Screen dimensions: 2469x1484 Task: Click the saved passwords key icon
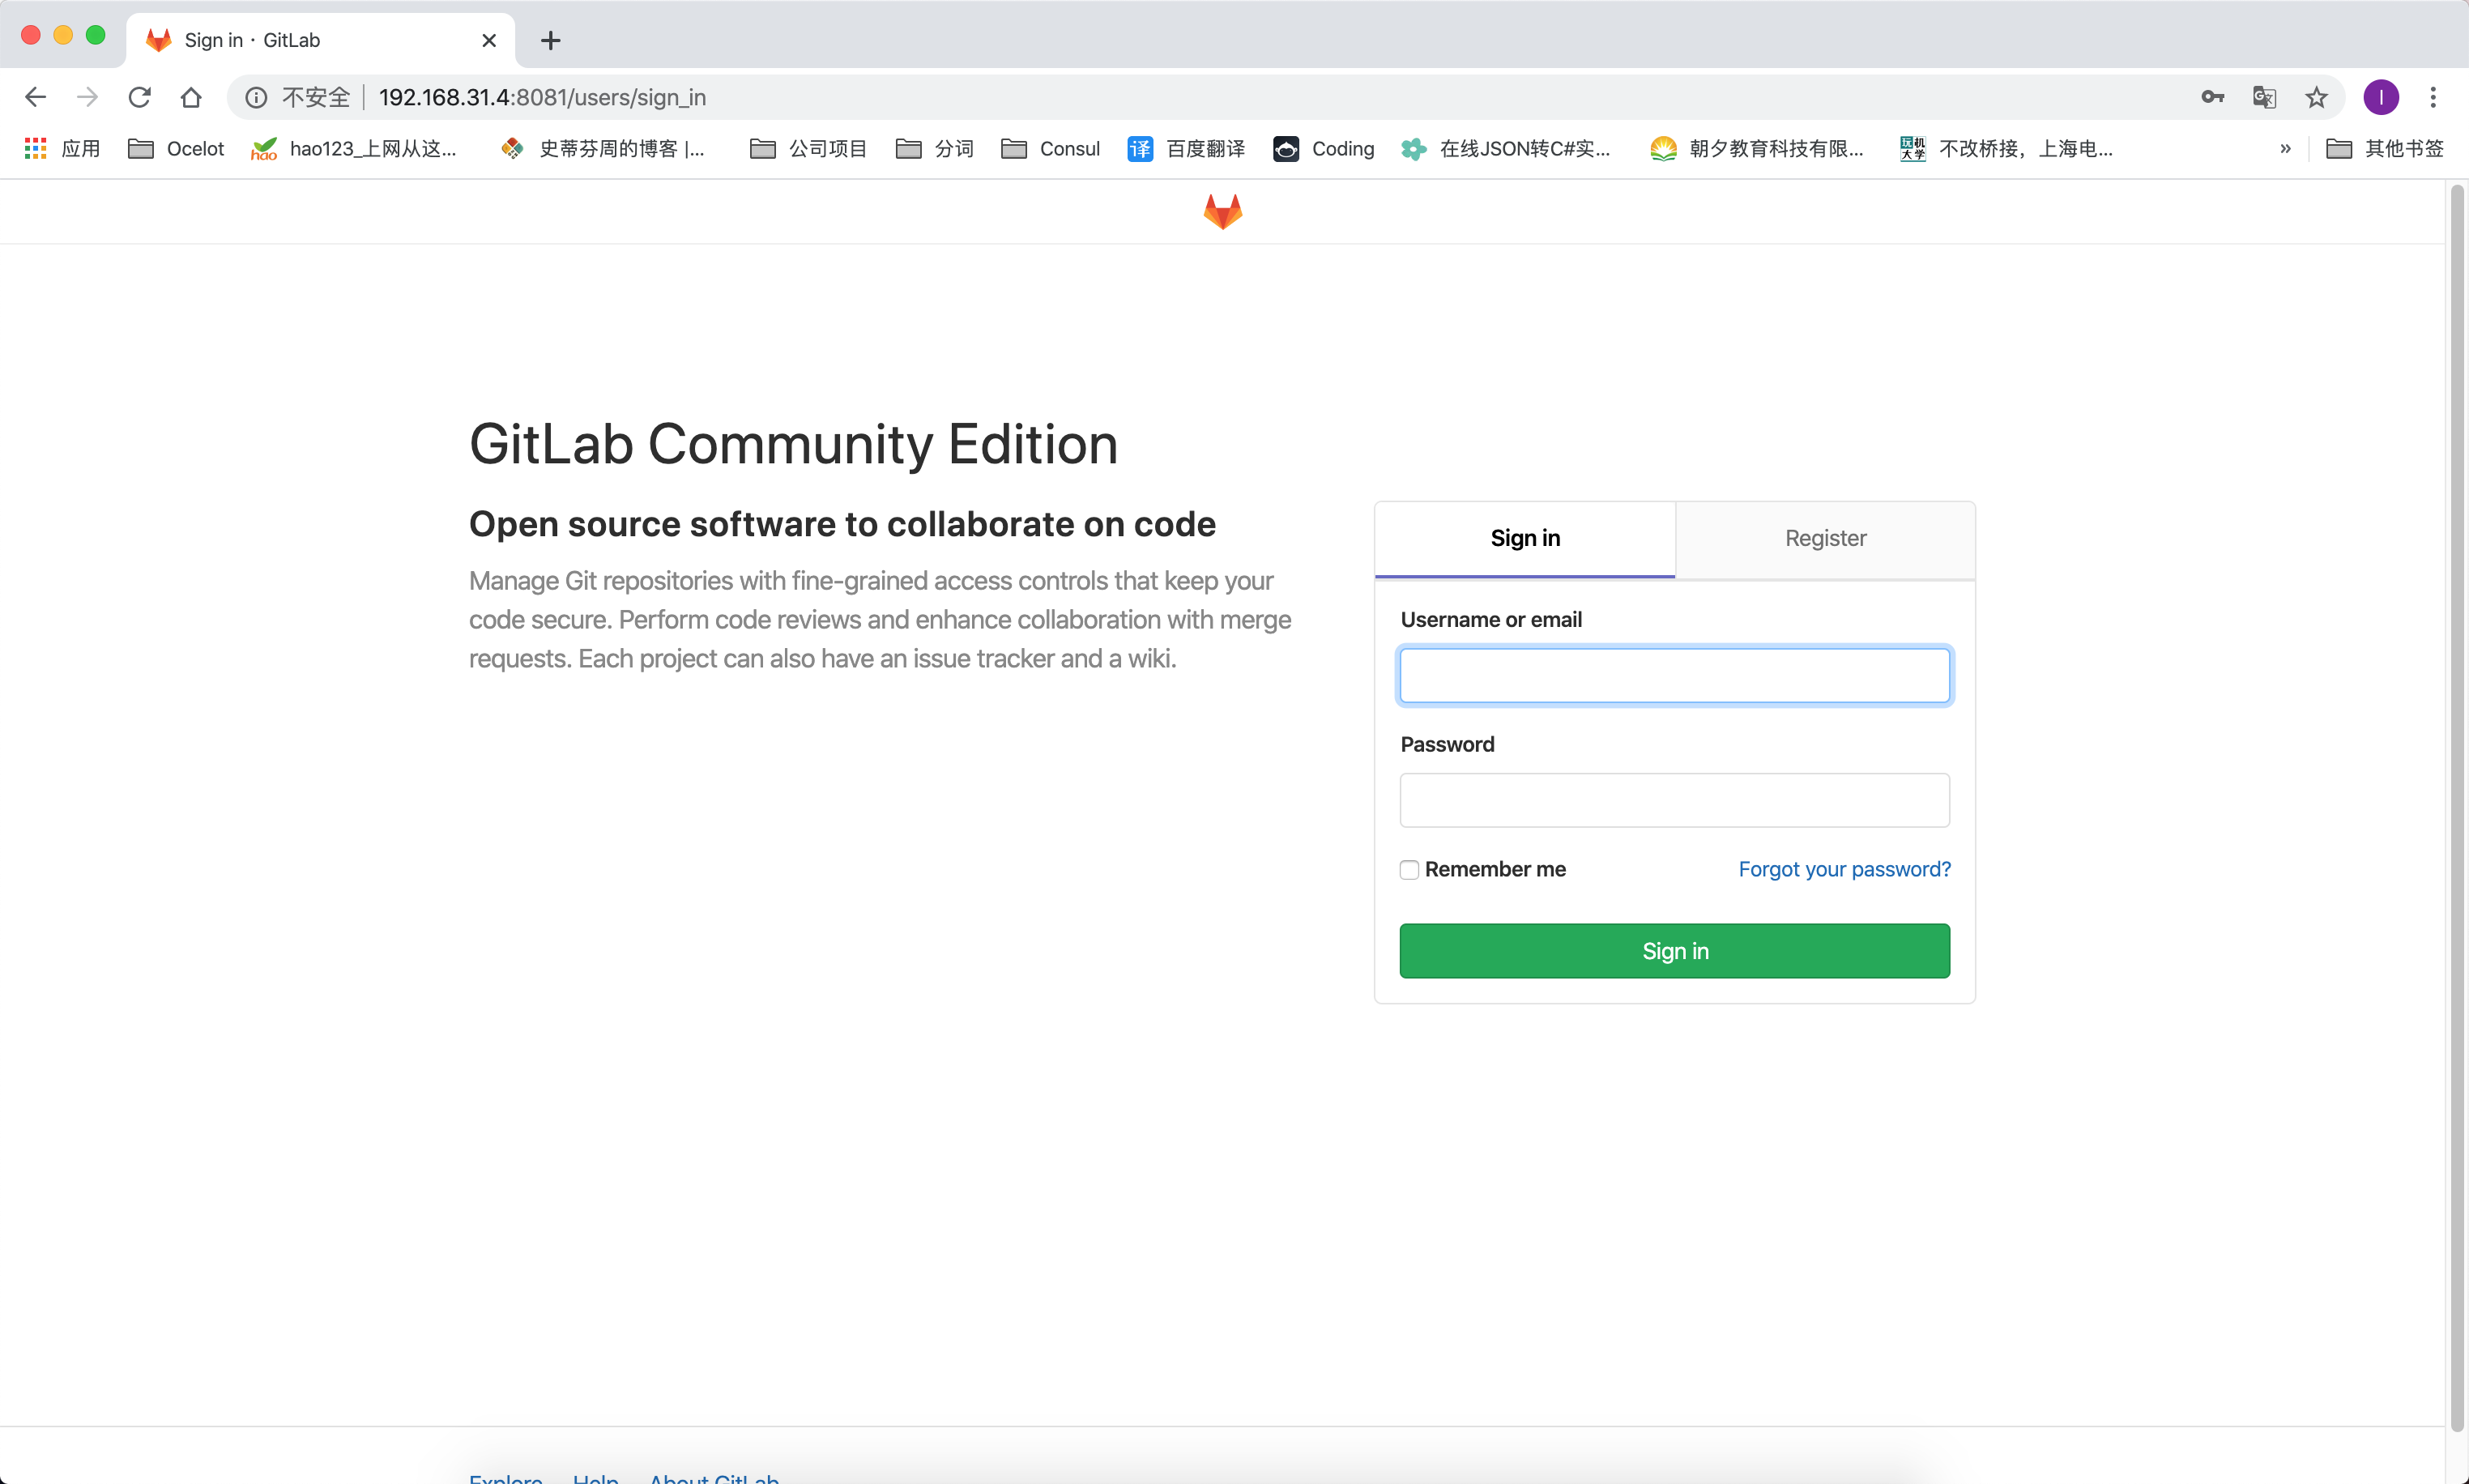2212,97
